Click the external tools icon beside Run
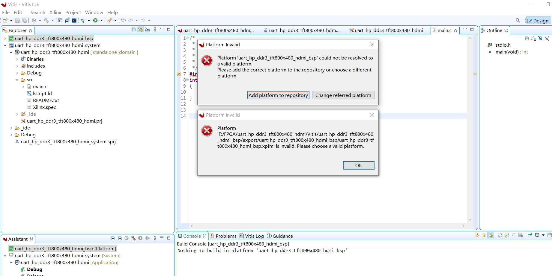The height and width of the screenshot is (276, 552). [109, 20]
